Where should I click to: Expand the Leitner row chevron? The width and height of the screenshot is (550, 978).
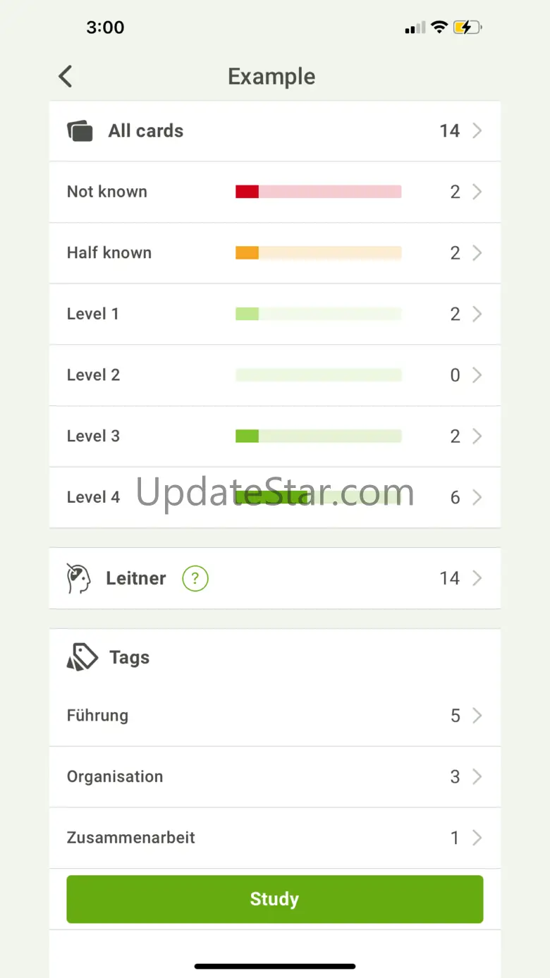coord(477,579)
